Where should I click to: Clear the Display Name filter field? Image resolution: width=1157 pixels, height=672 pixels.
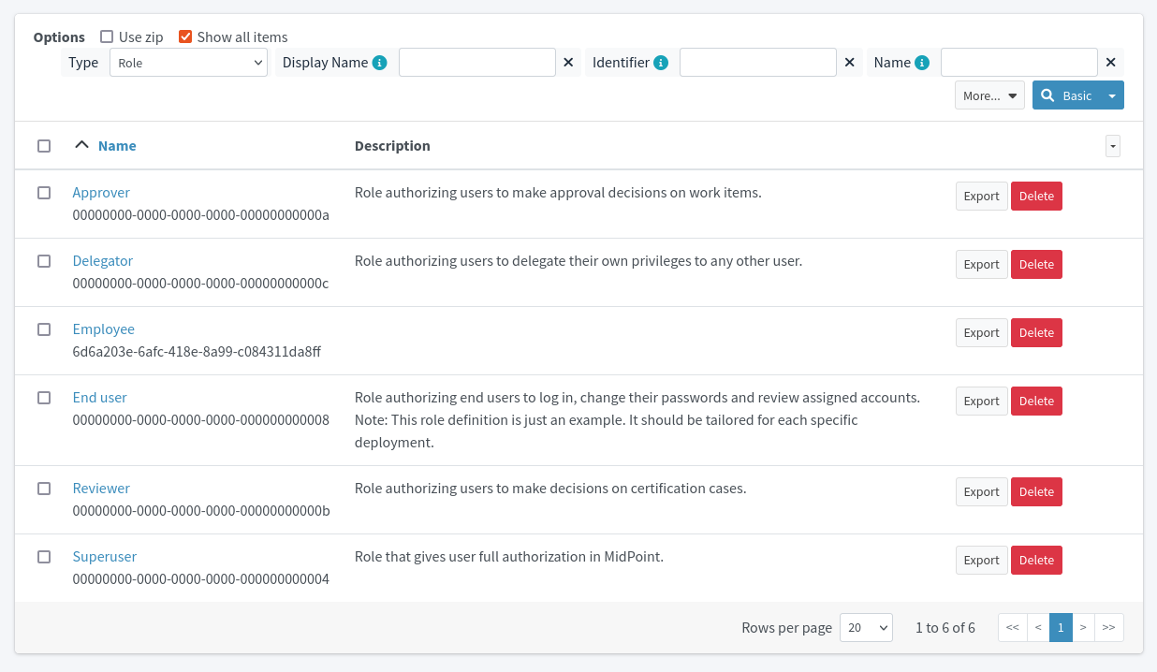pyautogui.click(x=568, y=62)
